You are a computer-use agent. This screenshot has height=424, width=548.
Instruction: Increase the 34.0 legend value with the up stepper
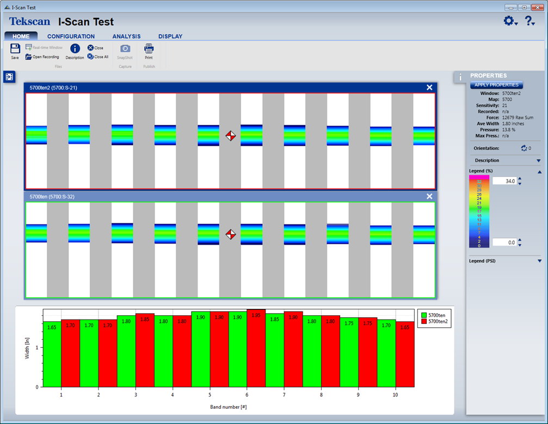pyautogui.click(x=520, y=179)
